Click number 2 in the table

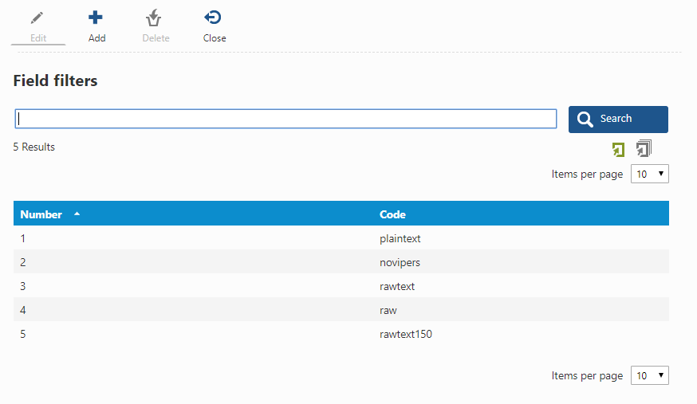click(22, 262)
